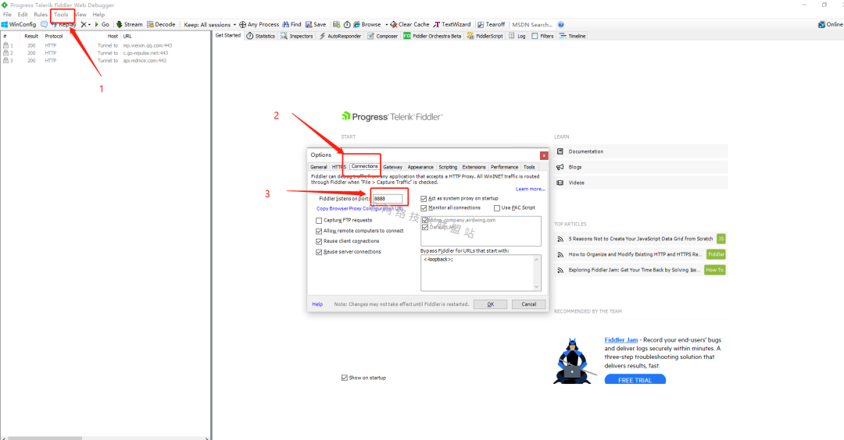Click Copy Browser Proxy Configuration URL link
The height and width of the screenshot is (440, 844).
click(359, 208)
